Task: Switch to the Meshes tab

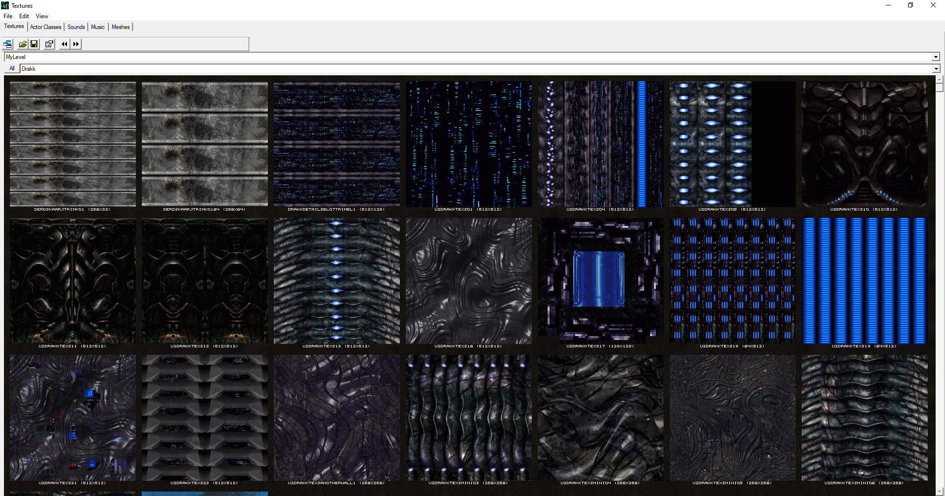Action: point(121,27)
